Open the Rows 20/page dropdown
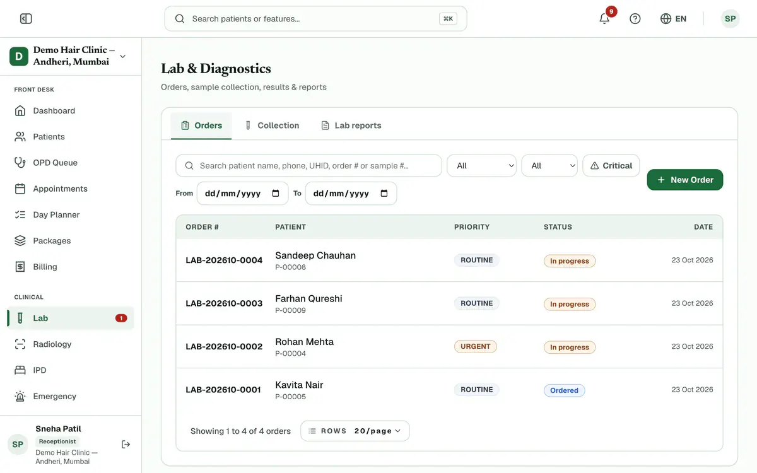The width and height of the screenshot is (757, 473). pyautogui.click(x=355, y=431)
